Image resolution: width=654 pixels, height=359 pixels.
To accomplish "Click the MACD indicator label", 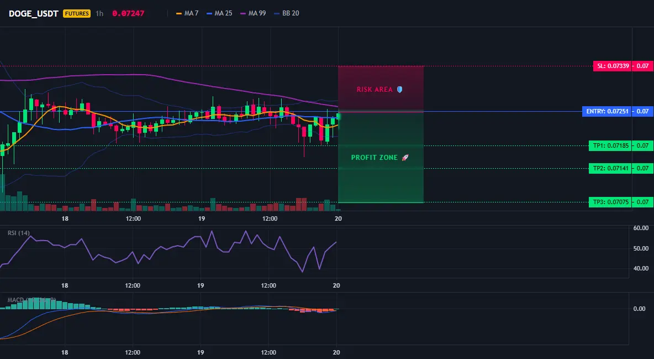I will [31, 300].
